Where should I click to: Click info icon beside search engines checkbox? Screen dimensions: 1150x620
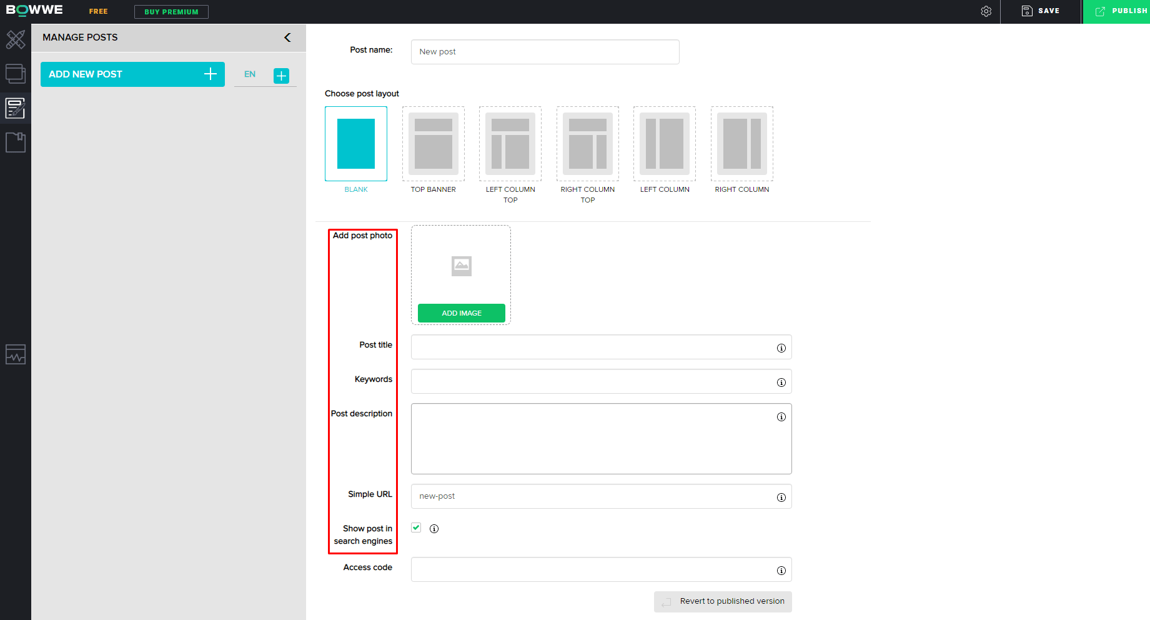434,529
